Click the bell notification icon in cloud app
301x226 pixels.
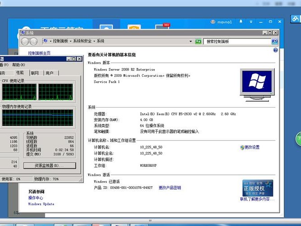pyautogui.click(x=241, y=22)
